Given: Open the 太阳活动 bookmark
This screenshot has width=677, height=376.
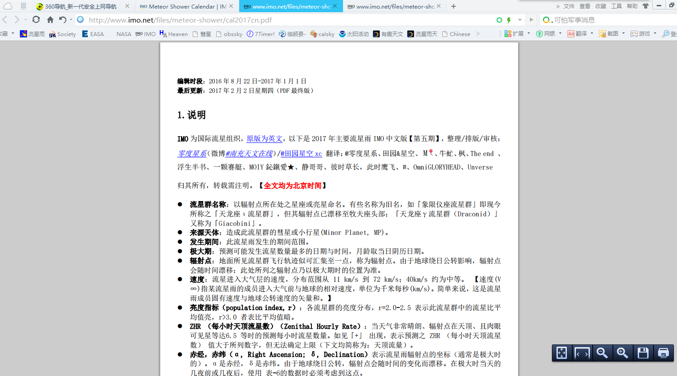Looking at the screenshot, I should pos(354,34).
